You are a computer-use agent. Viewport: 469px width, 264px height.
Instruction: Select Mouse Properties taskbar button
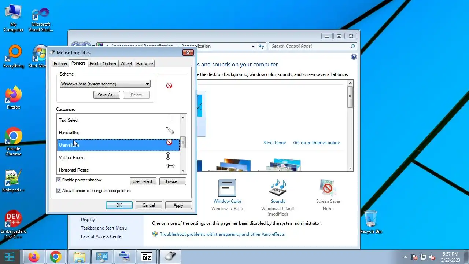(x=170, y=257)
